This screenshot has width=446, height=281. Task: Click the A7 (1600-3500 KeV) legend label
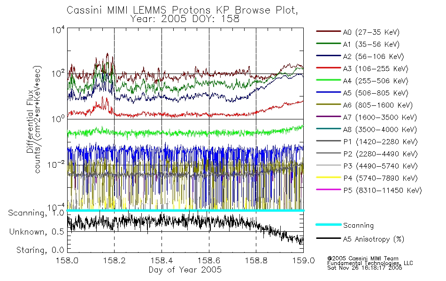[x=380, y=118]
